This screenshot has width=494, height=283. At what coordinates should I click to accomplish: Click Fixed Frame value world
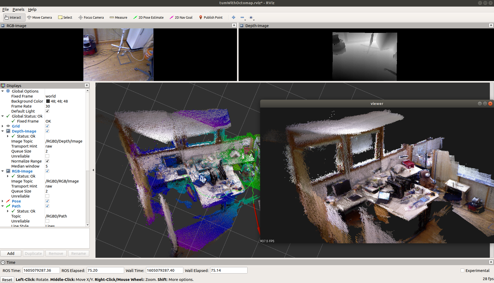click(x=51, y=96)
